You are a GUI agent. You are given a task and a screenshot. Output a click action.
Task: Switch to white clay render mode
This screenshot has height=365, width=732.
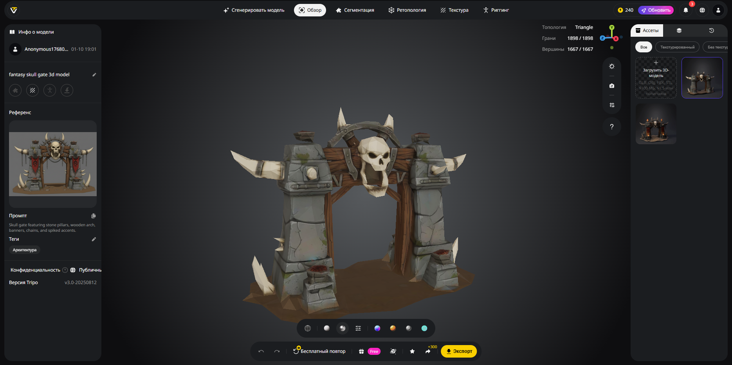(x=327, y=328)
